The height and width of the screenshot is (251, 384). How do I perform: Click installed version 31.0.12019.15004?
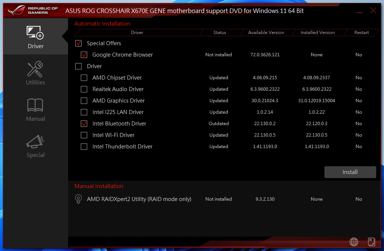(317, 100)
